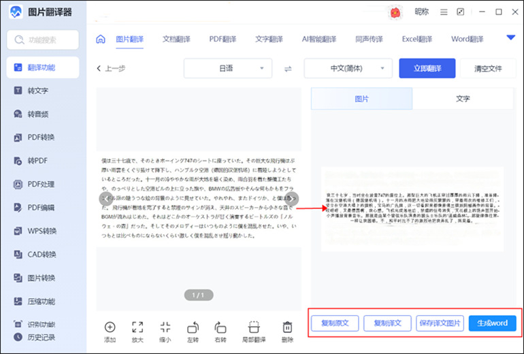Click the 缩小 zoom-out icon
Viewport: 524px width, 354px height.
pyautogui.click(x=165, y=327)
